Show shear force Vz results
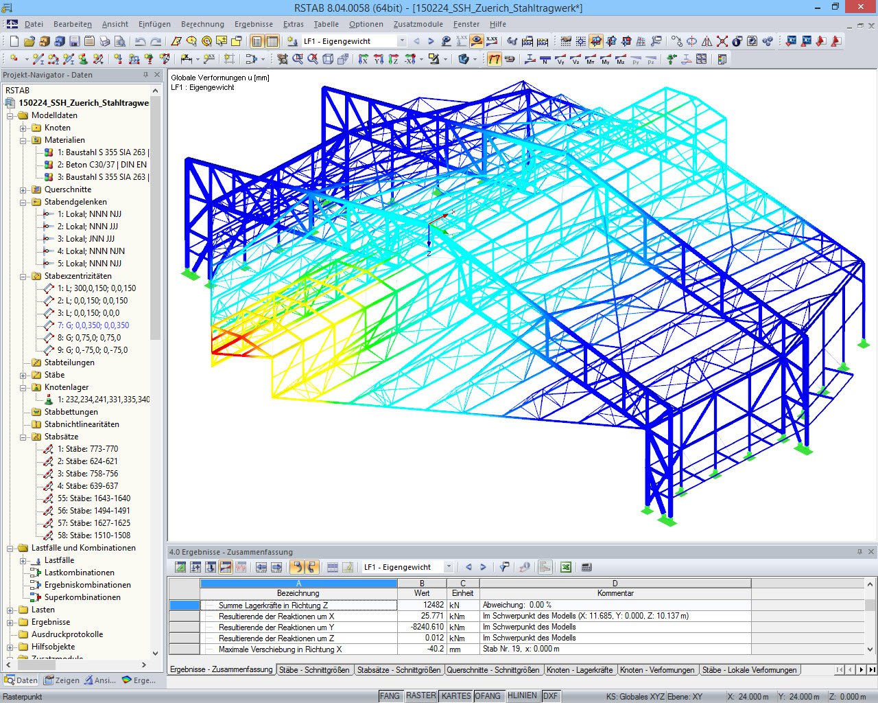Viewport: 878px width, 703px height. click(576, 59)
